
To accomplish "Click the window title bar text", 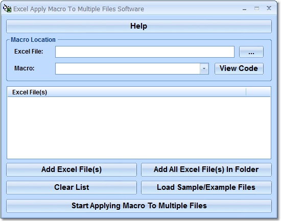I will [79, 9].
